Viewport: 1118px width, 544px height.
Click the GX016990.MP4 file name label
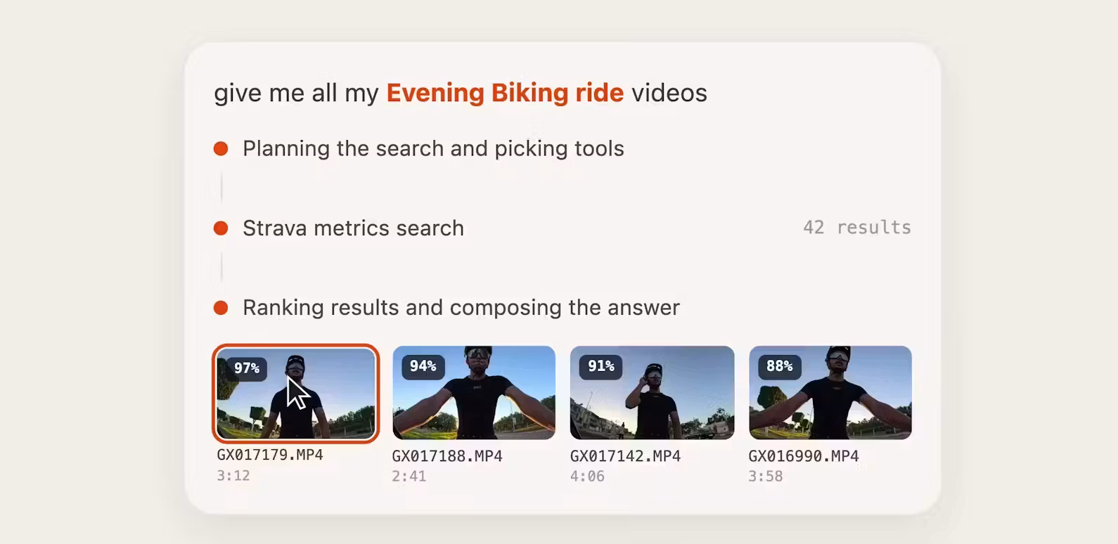(804, 456)
